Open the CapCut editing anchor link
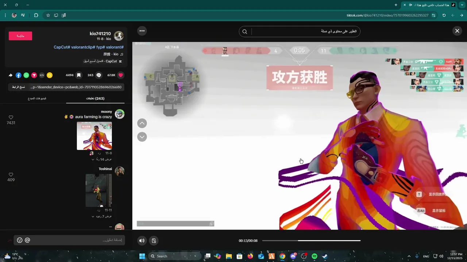Viewport: 467px width, 262px height. point(103,61)
